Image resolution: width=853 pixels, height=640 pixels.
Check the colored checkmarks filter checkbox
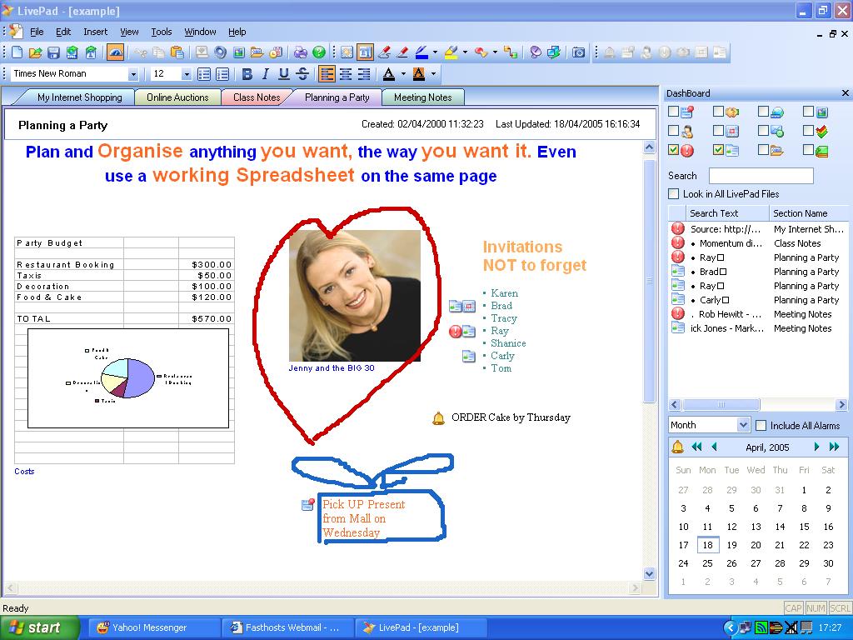(x=808, y=131)
